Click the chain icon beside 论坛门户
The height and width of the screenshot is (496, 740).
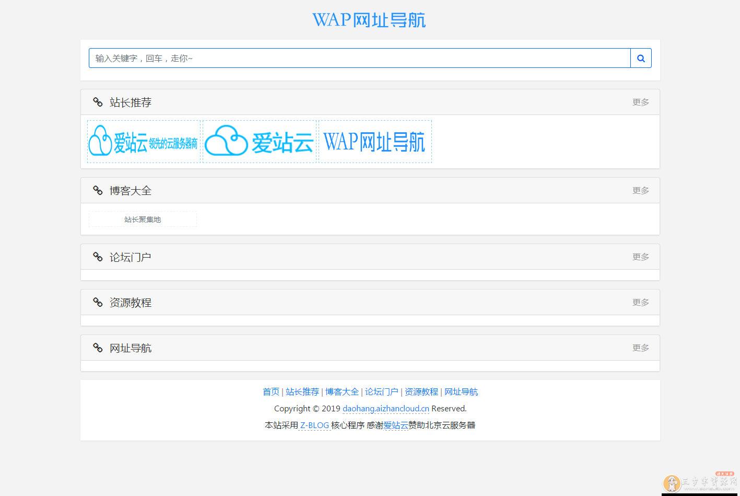(98, 257)
